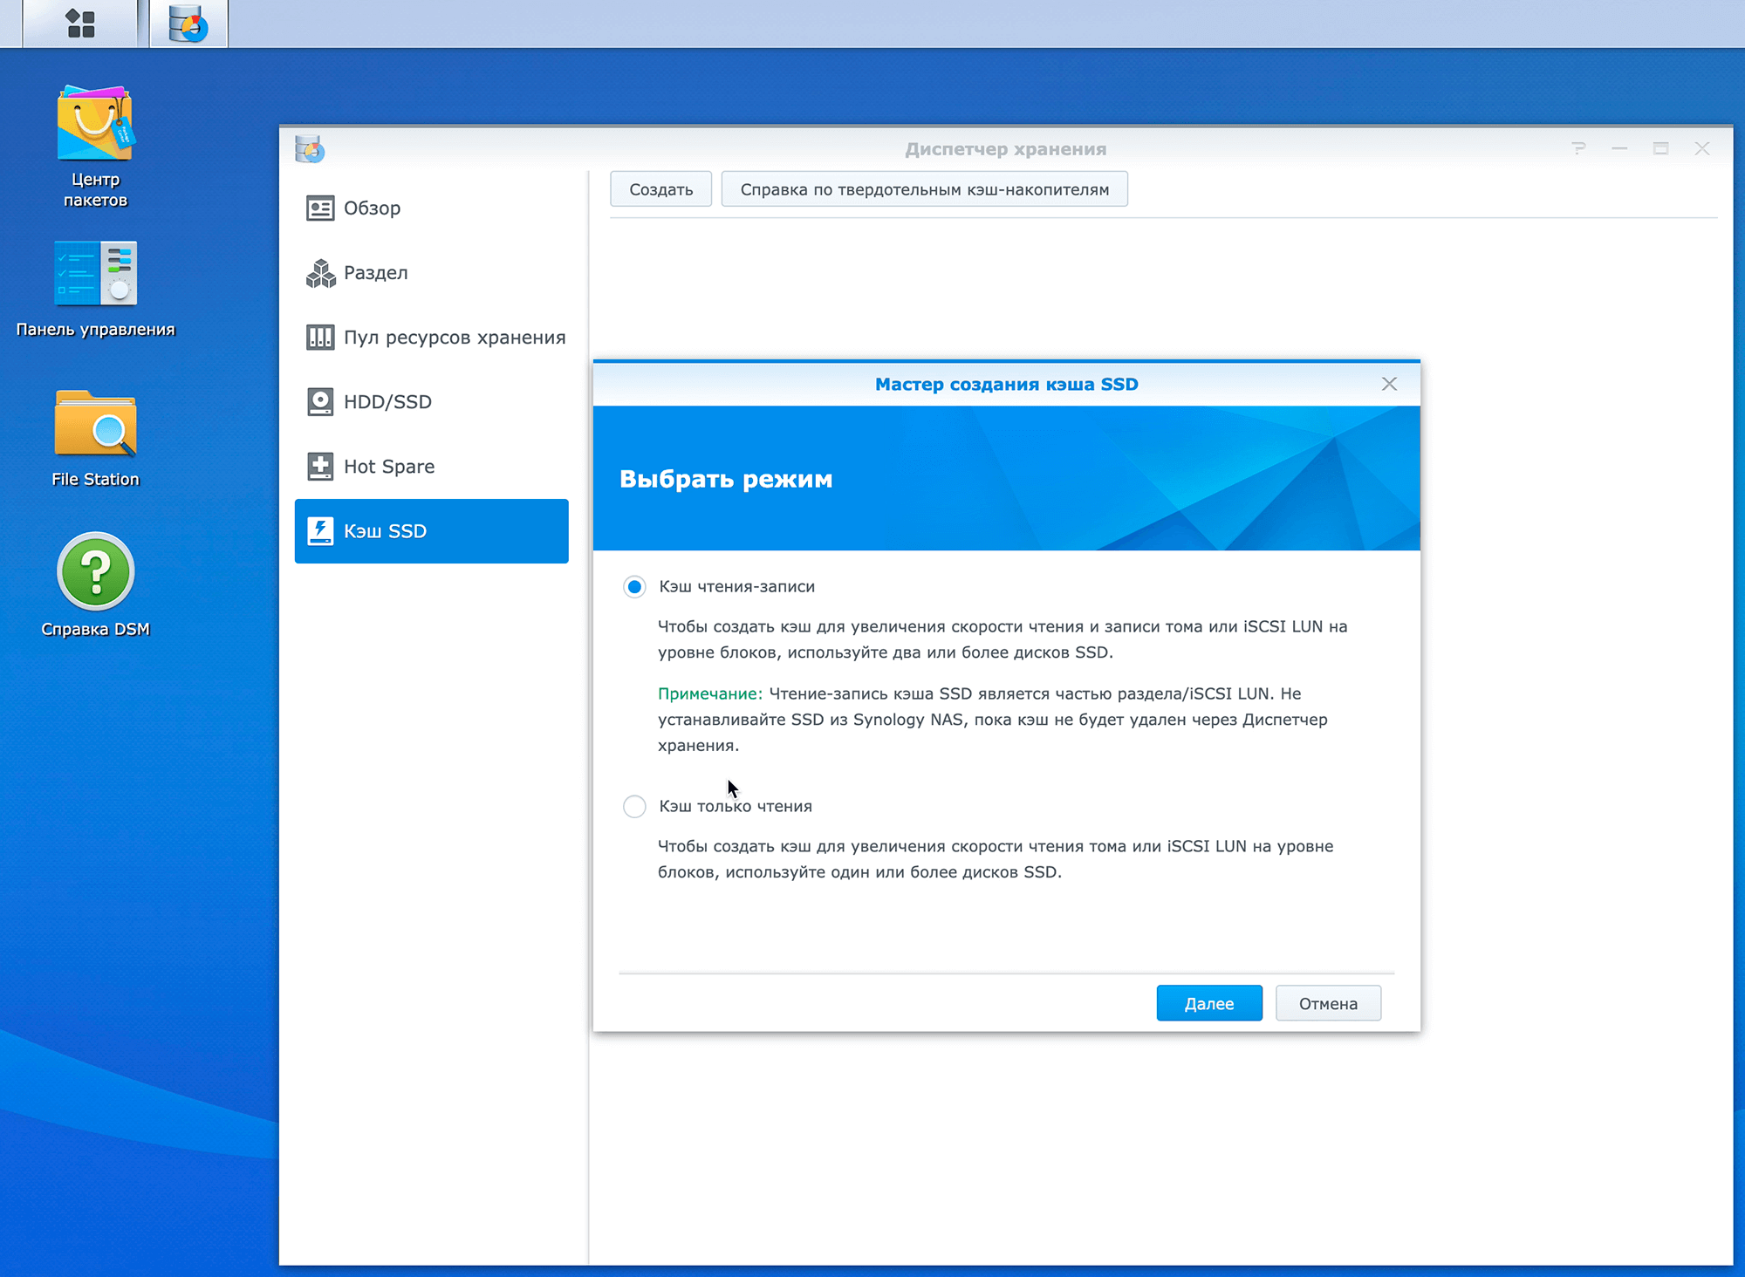
Task: Click Storage Manager taskbar icon
Action: coord(188,24)
